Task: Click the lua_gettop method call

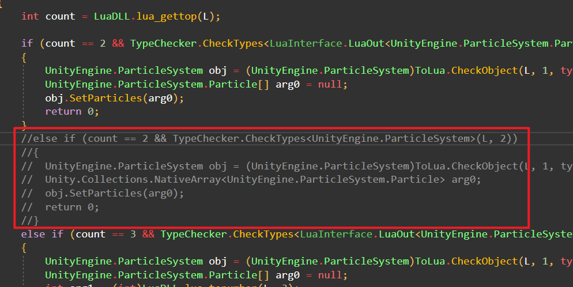Action: click(166, 17)
